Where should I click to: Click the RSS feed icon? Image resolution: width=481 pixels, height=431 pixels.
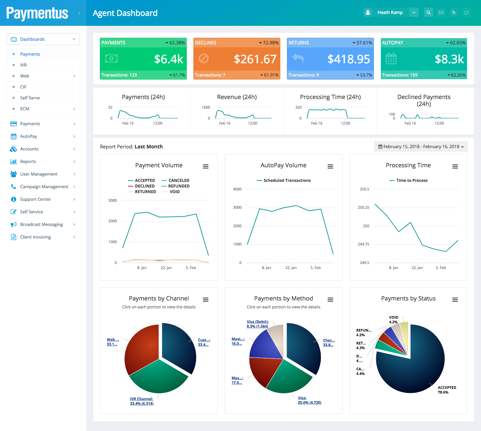[453, 13]
